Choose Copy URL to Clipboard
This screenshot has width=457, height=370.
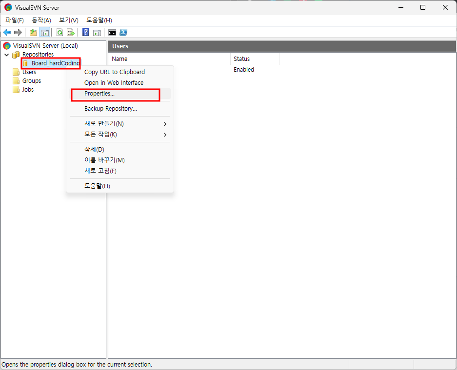click(x=120, y=72)
